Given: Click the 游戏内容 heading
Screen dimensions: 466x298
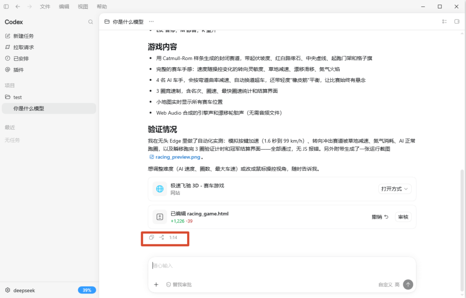Looking at the screenshot, I should [x=162, y=47].
